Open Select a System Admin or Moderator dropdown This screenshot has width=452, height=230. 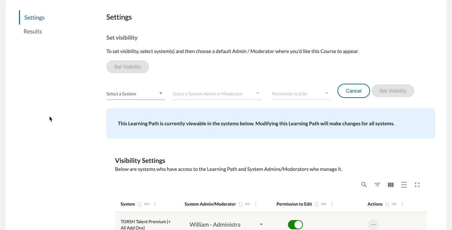217,94
